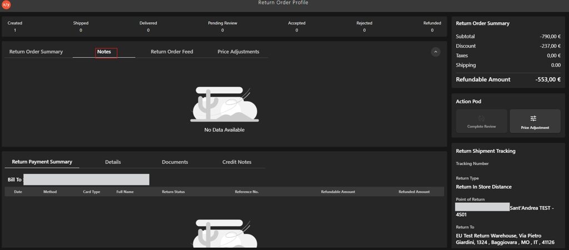Select the Notes tab
This screenshot has width=569, height=250.
click(x=104, y=52)
